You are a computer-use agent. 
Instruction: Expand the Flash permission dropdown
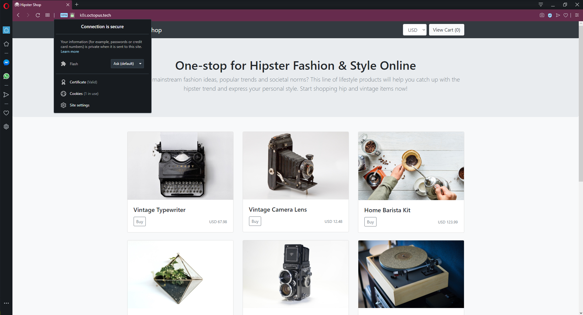coord(127,64)
